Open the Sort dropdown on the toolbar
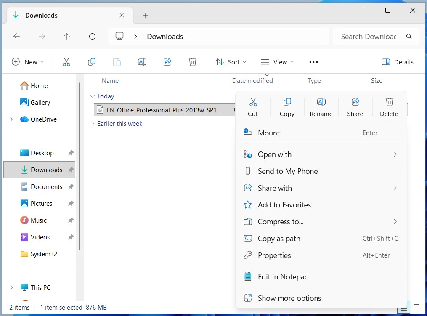This screenshot has height=316, width=427. 231,62
